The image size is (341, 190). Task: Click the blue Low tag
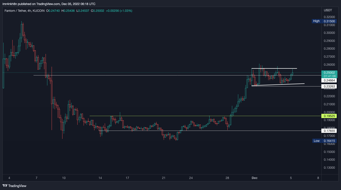(x=317, y=141)
